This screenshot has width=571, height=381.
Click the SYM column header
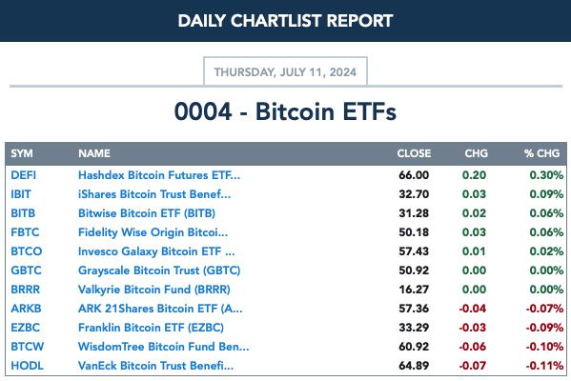point(22,153)
